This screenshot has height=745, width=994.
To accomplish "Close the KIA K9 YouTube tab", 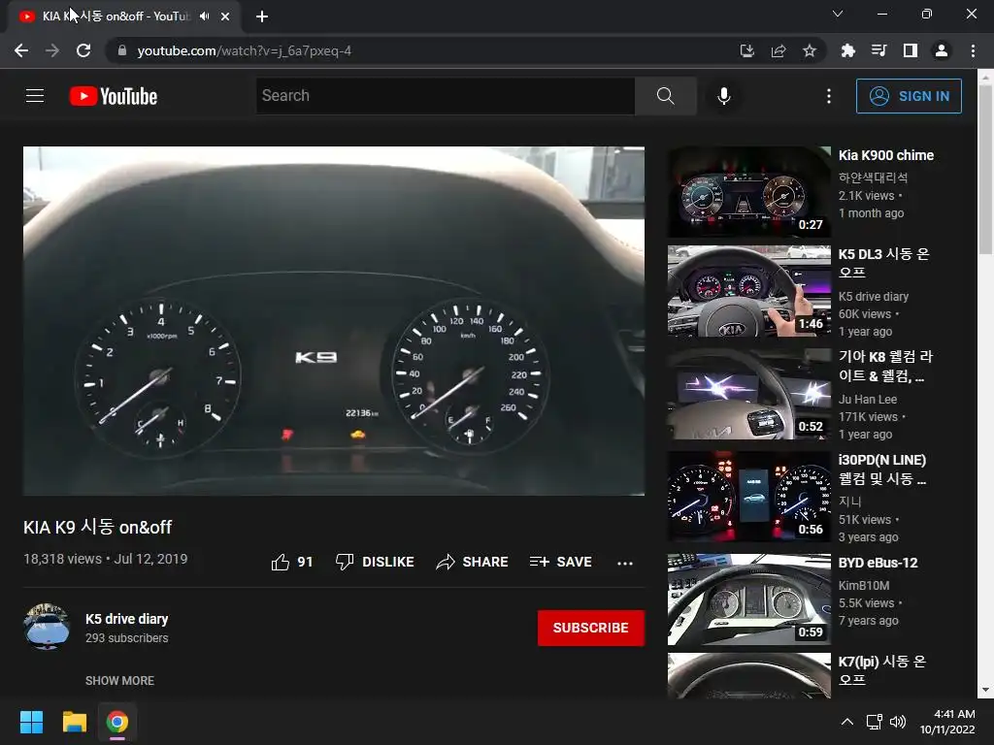I will point(225,16).
